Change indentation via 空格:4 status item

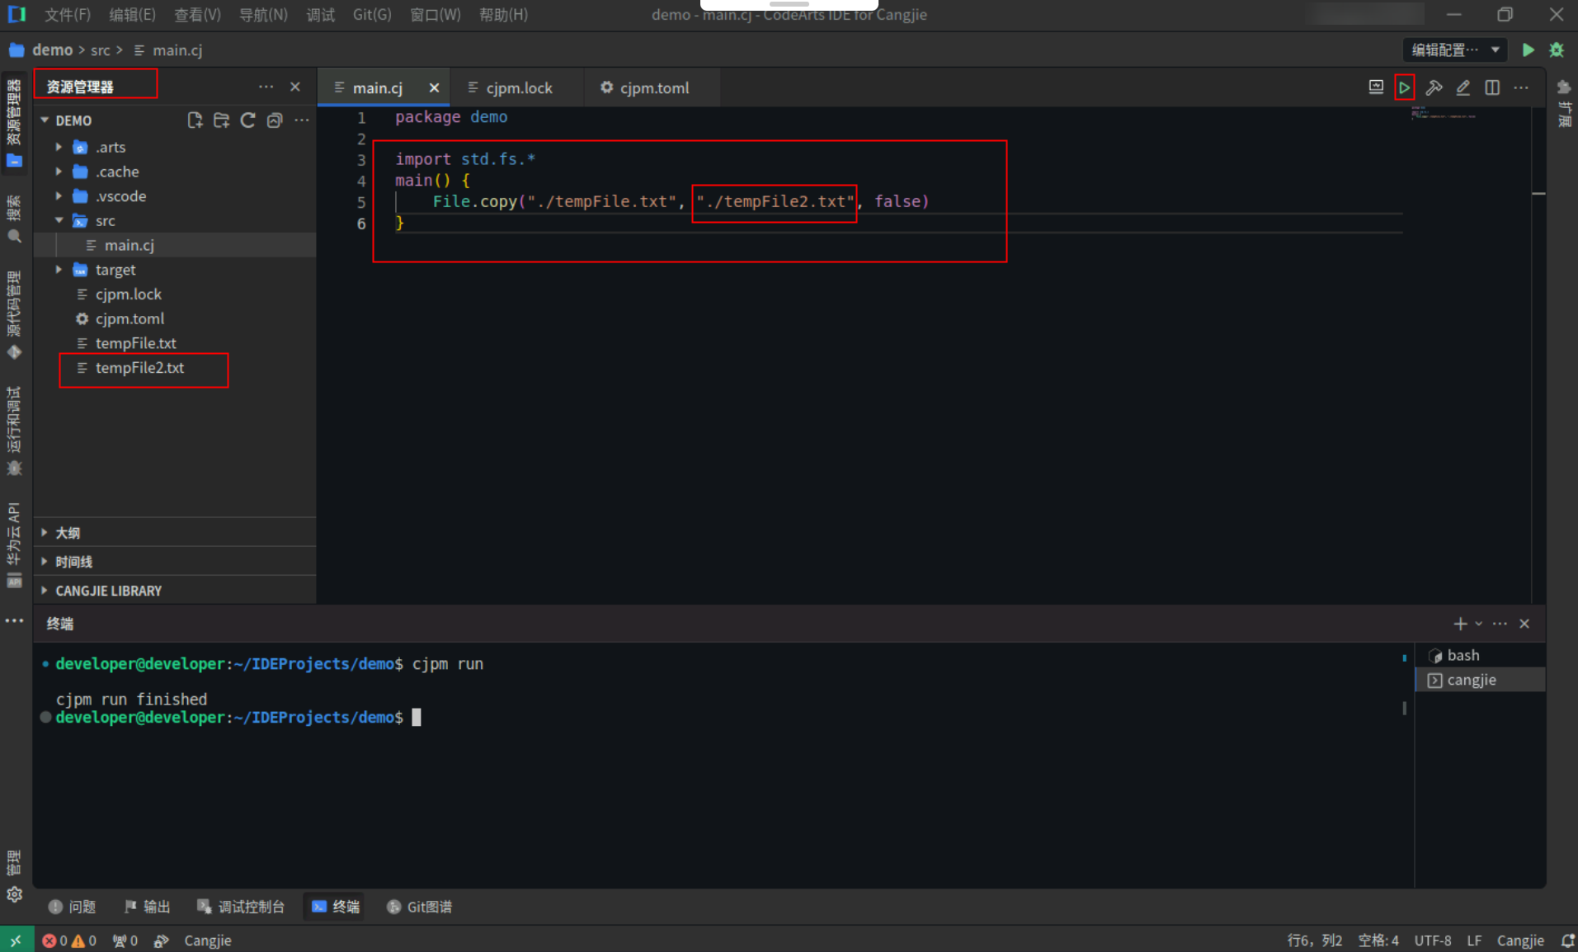coord(1378,940)
